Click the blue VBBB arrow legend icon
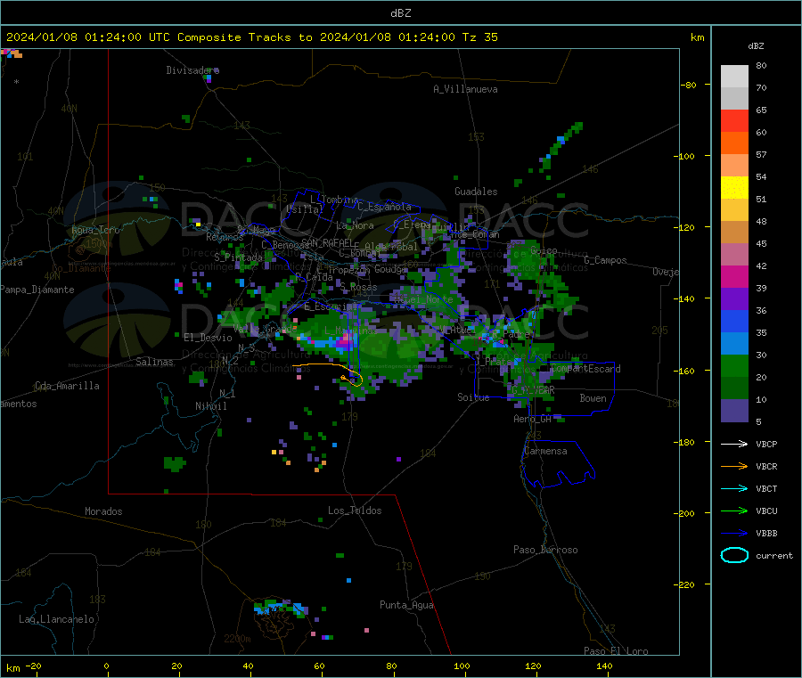802x678 pixels. (x=734, y=533)
